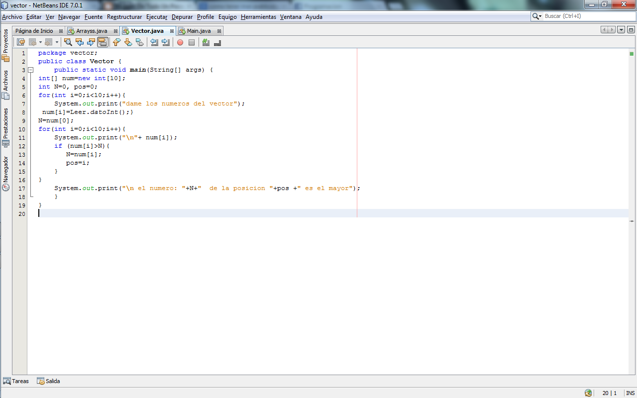Image resolution: width=637 pixels, height=398 pixels.
Task: Click the Comment lines icon
Action: pos(206,42)
